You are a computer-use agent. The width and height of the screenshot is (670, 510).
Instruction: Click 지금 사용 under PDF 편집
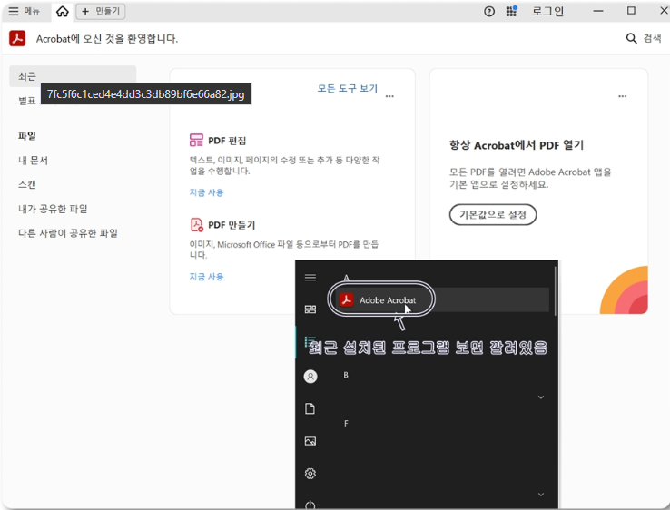(206, 192)
